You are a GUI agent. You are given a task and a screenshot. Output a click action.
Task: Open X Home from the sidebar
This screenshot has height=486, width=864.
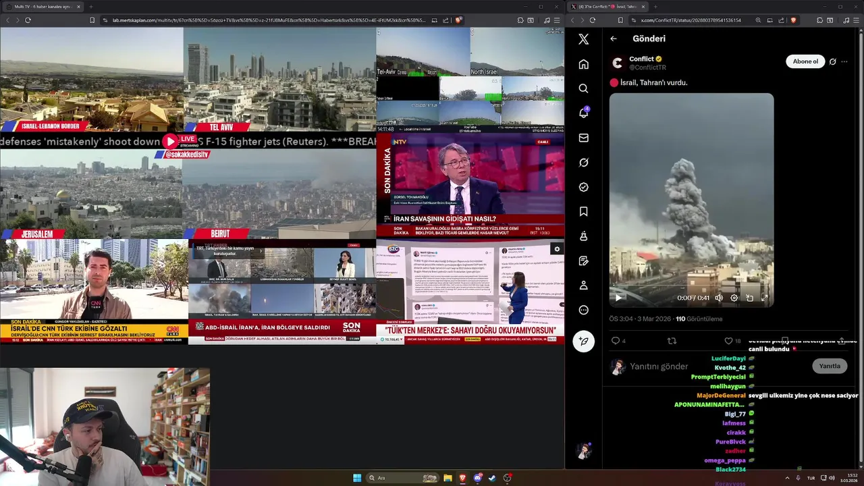point(583,64)
